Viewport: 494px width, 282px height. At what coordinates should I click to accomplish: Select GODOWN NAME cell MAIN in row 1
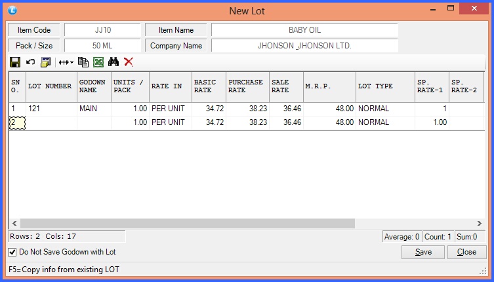94,109
